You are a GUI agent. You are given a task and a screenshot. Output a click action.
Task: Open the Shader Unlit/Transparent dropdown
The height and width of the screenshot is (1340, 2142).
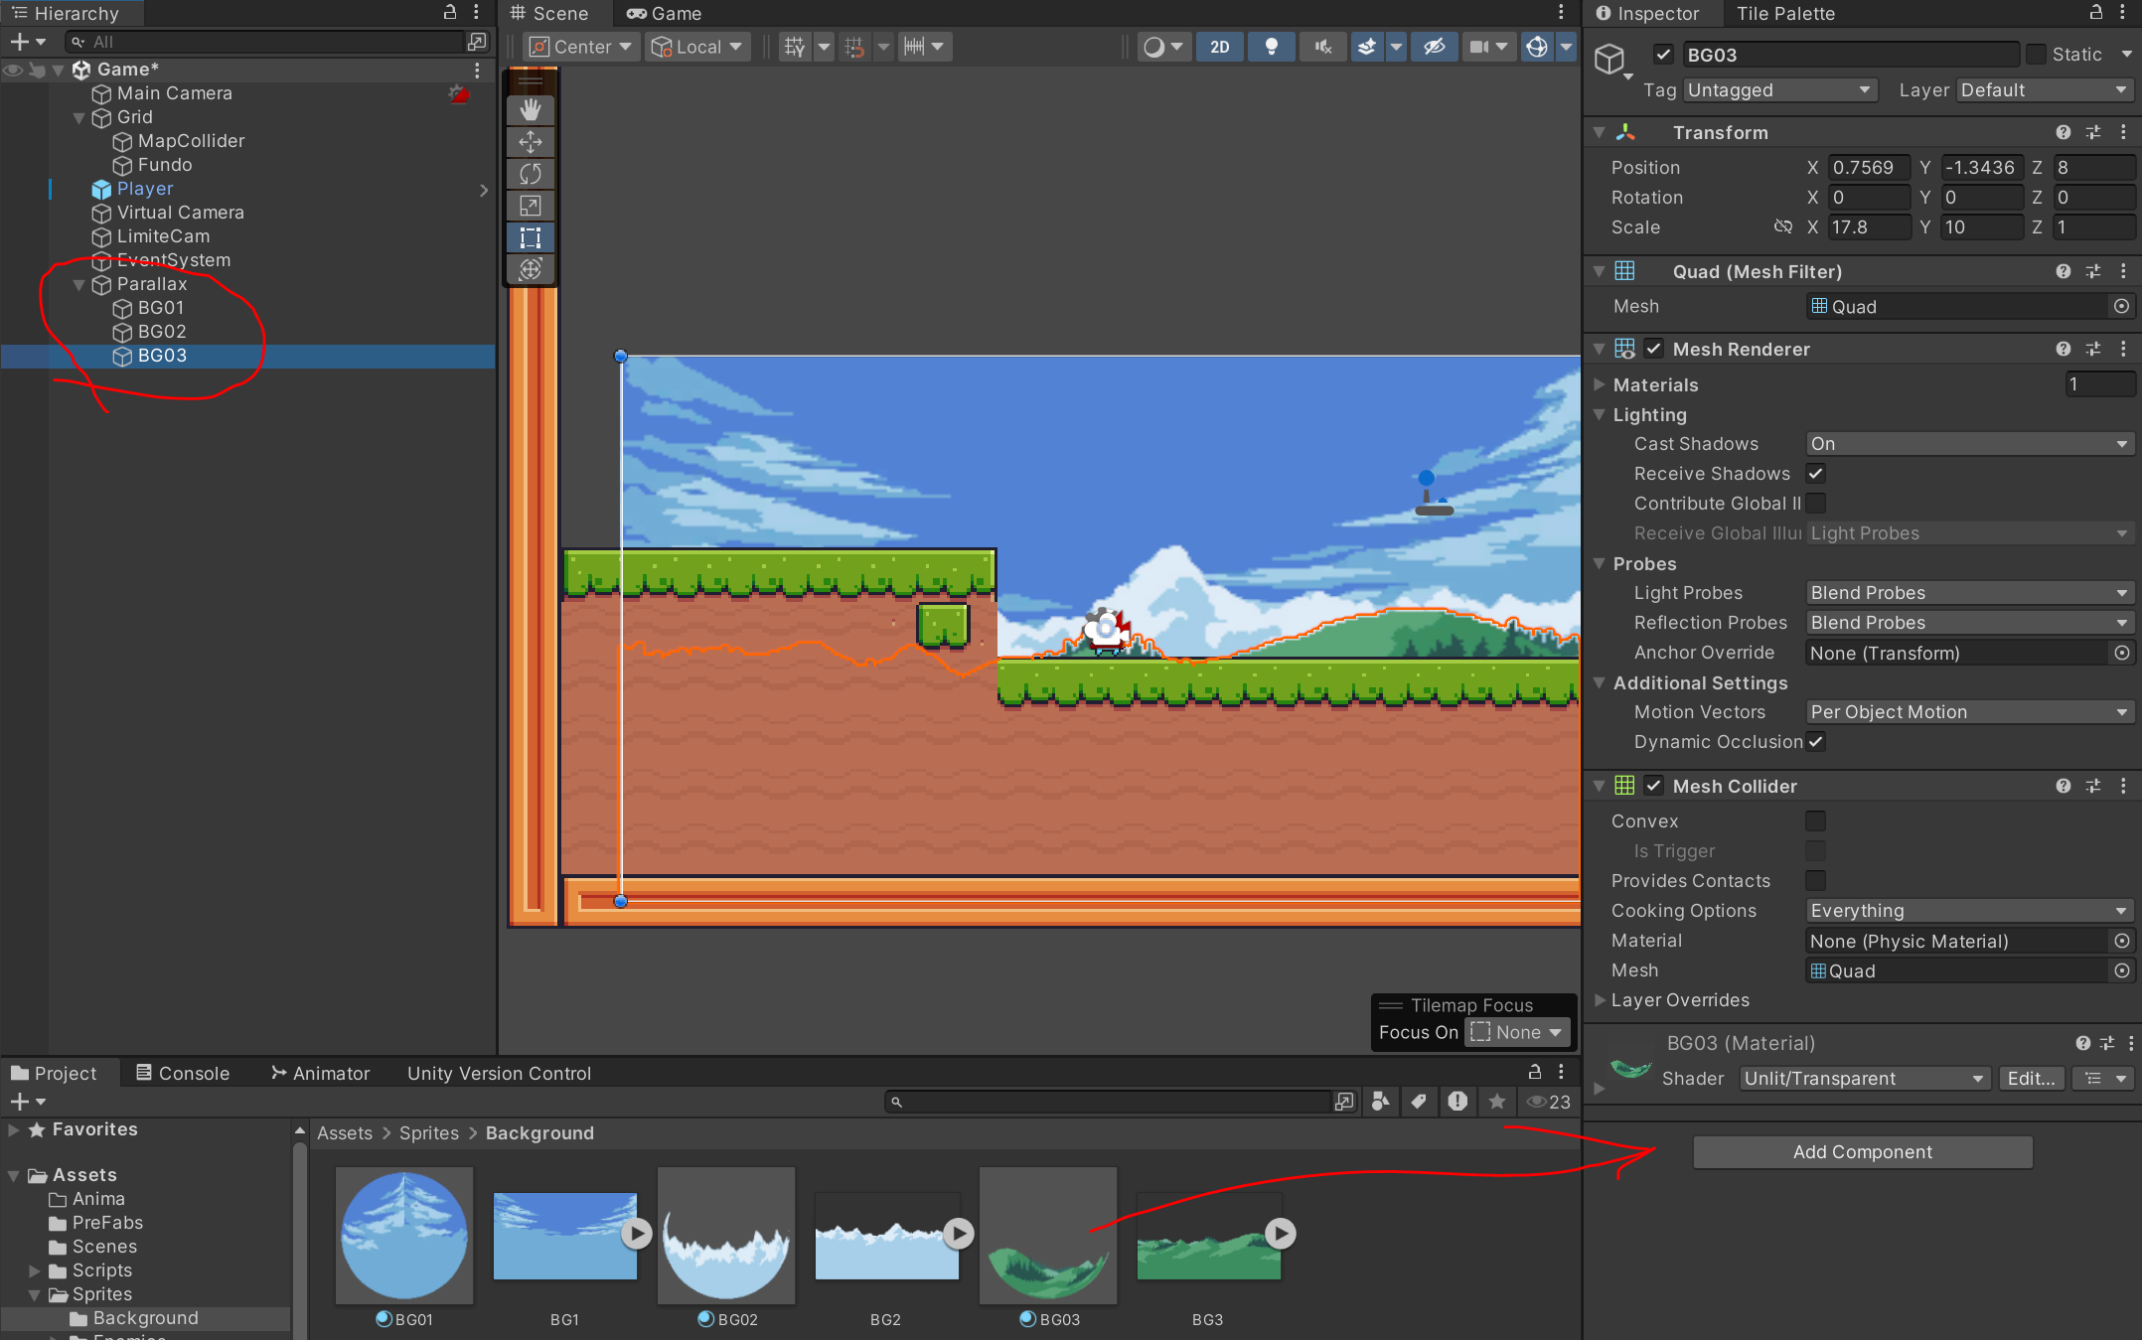pos(1863,1079)
